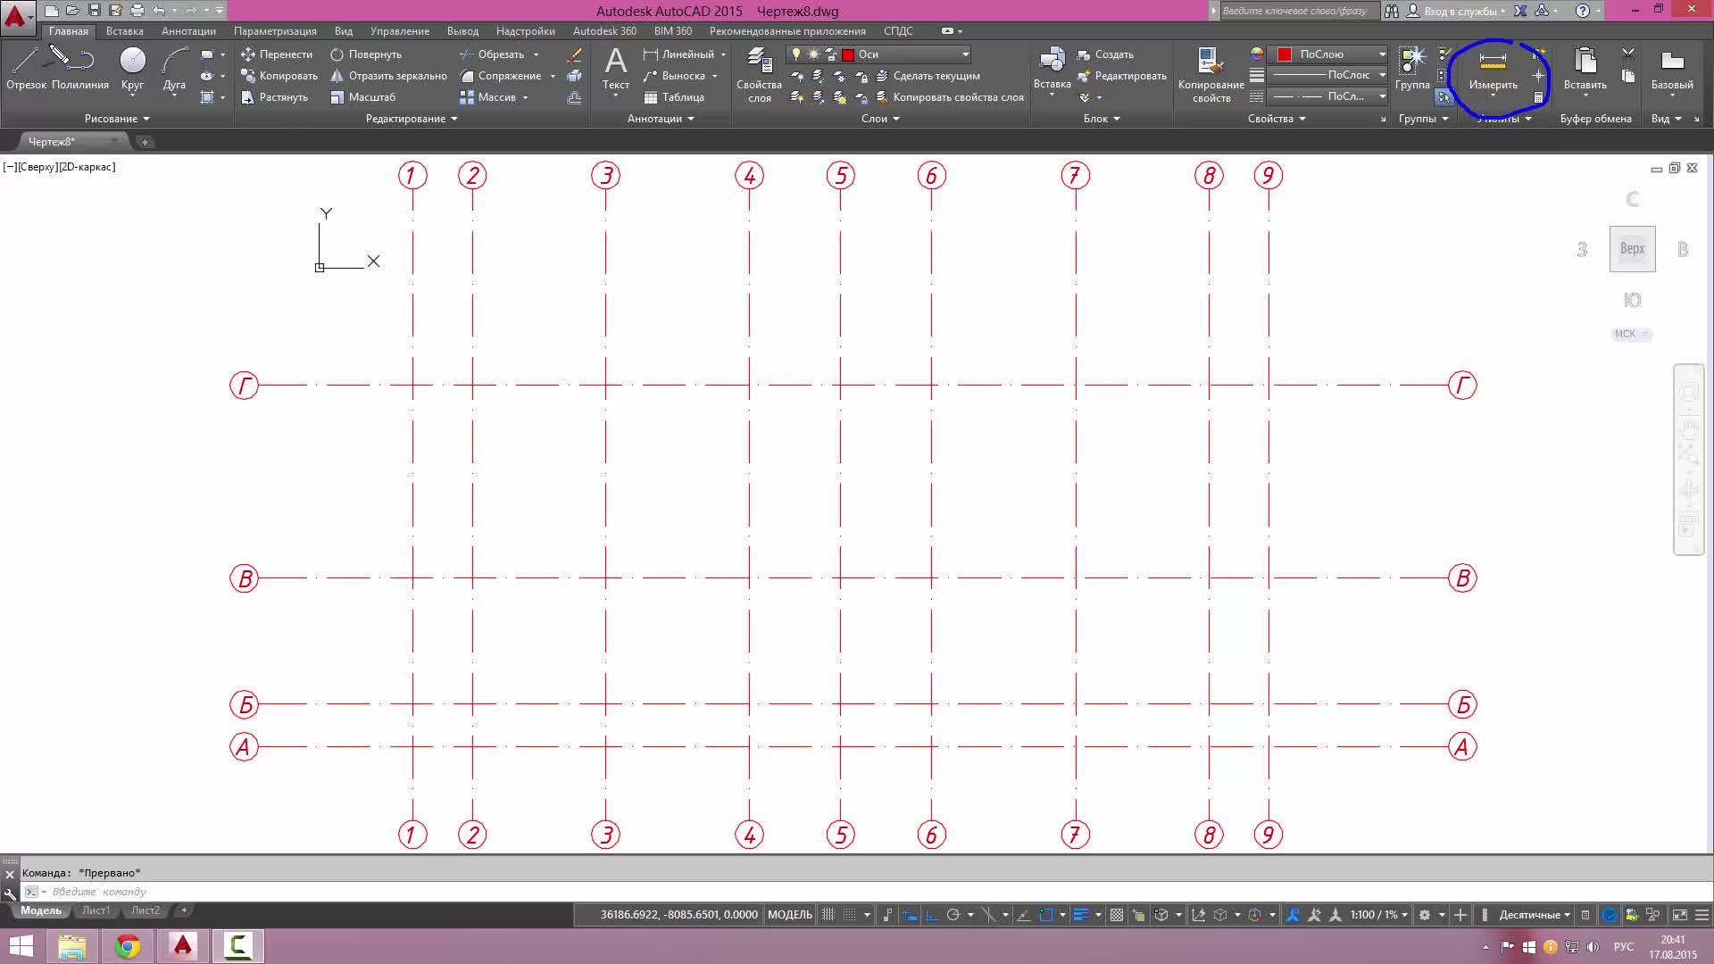Click the Создать block button
Screen dimensions: 1714x964
(1105, 54)
